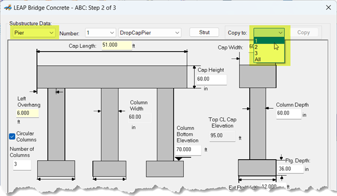Click the Number of Columns field
Viewport: 337px width, 196px height.
point(22,164)
